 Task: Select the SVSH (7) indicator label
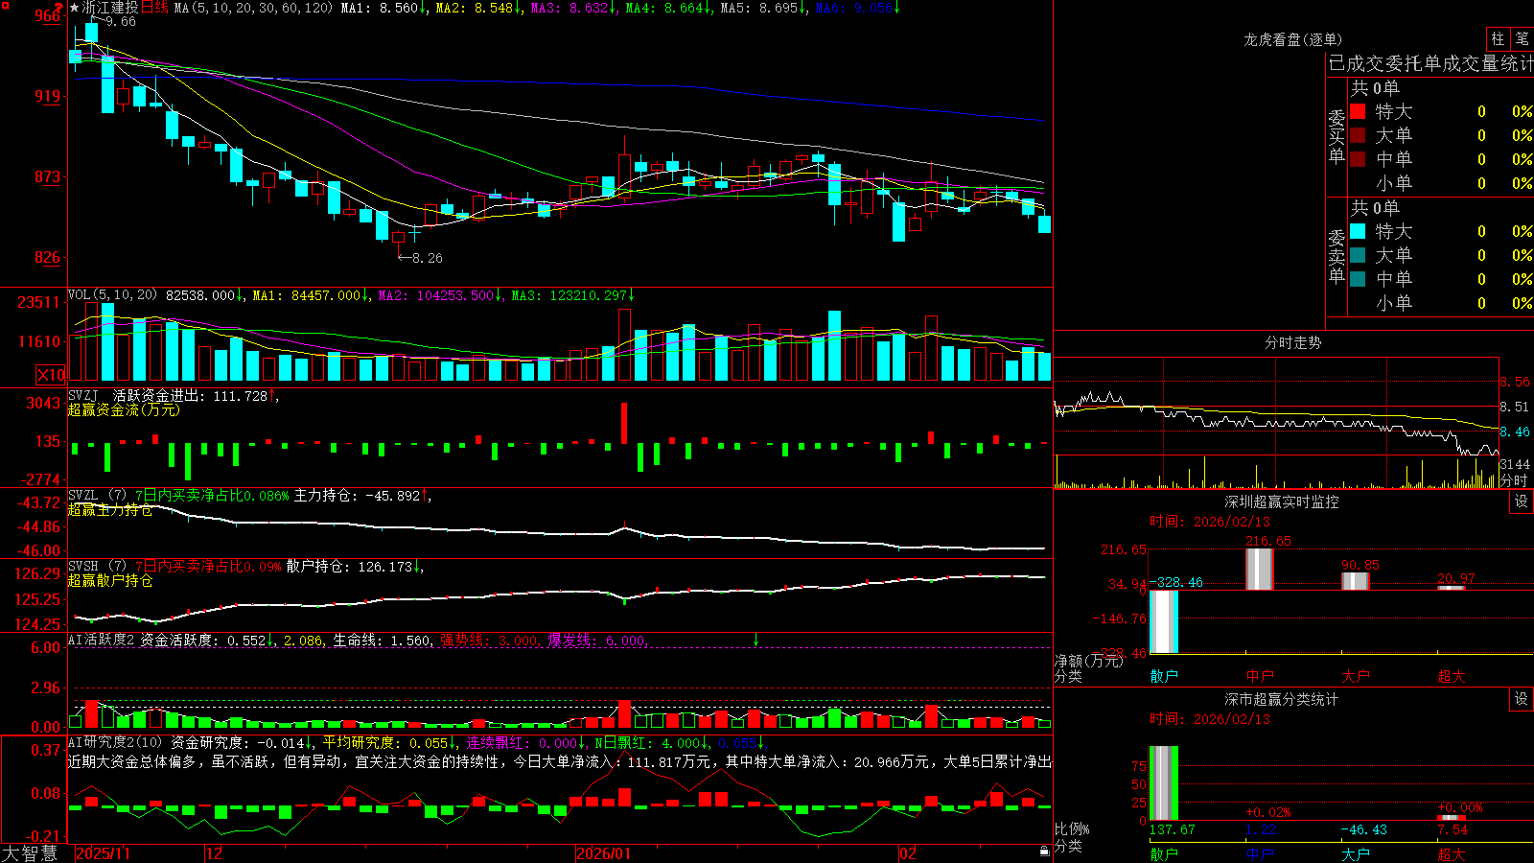pos(97,567)
